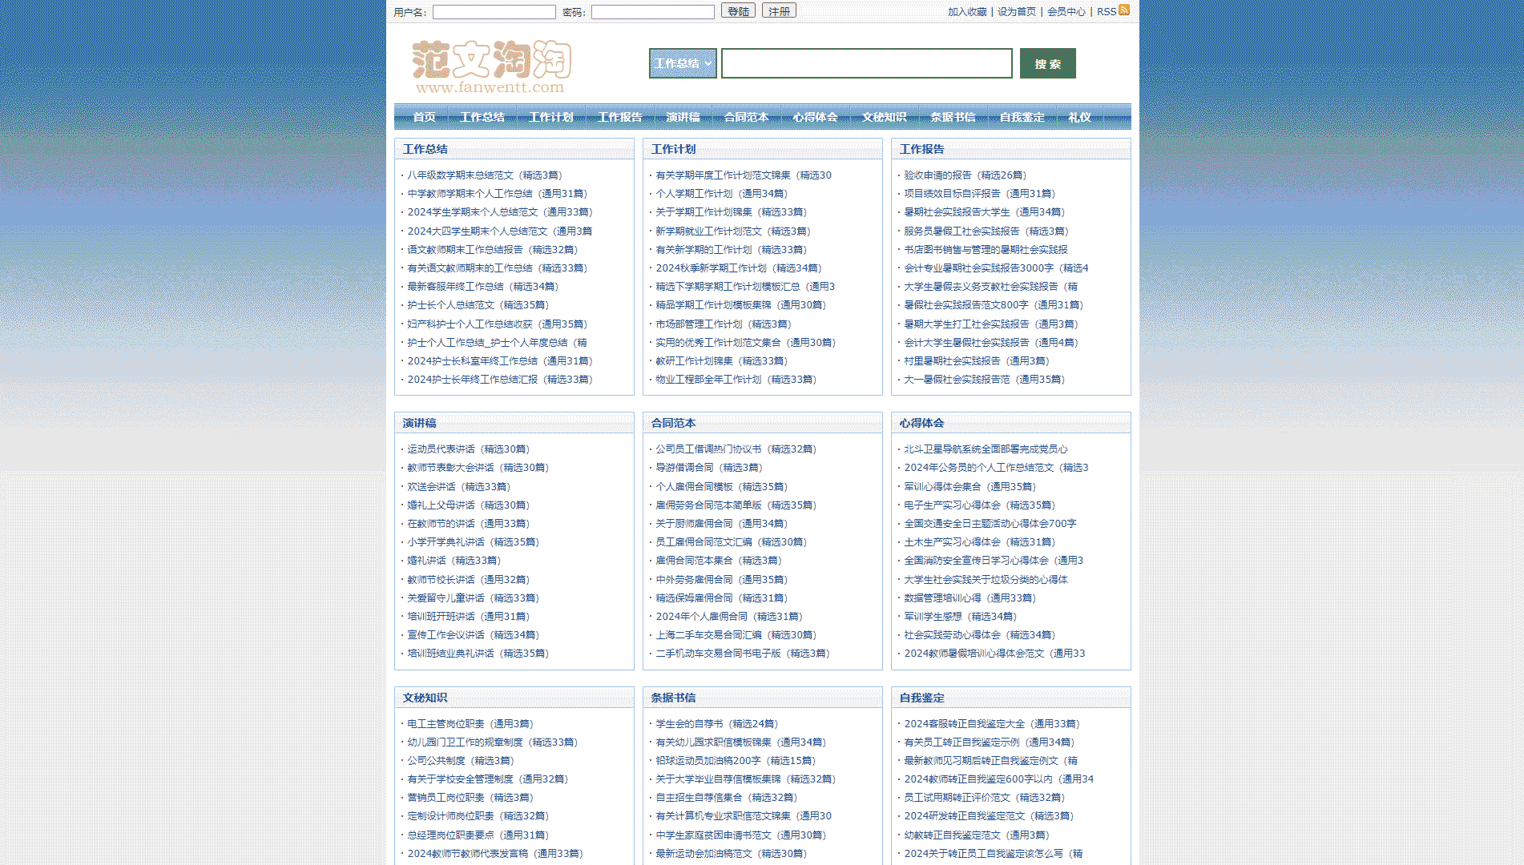Open 物业工程部全年工作计划 article
Image resolution: width=1524 pixels, height=865 pixels.
tap(736, 380)
